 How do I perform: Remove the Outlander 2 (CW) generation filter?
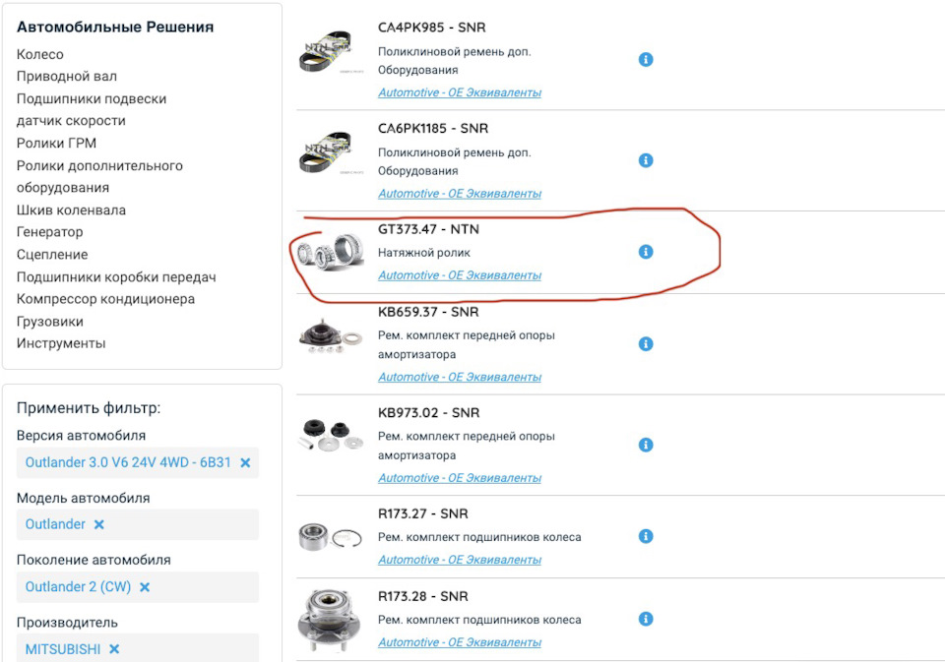coord(145,586)
